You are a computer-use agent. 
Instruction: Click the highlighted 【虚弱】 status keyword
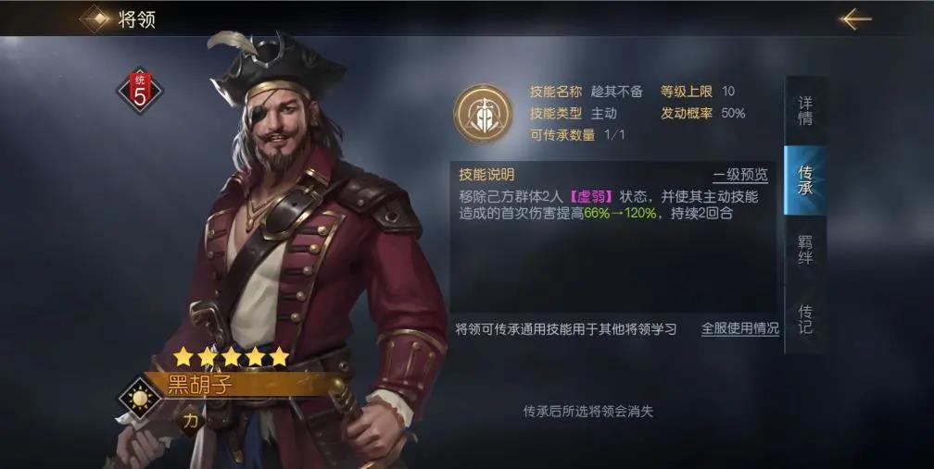591,197
